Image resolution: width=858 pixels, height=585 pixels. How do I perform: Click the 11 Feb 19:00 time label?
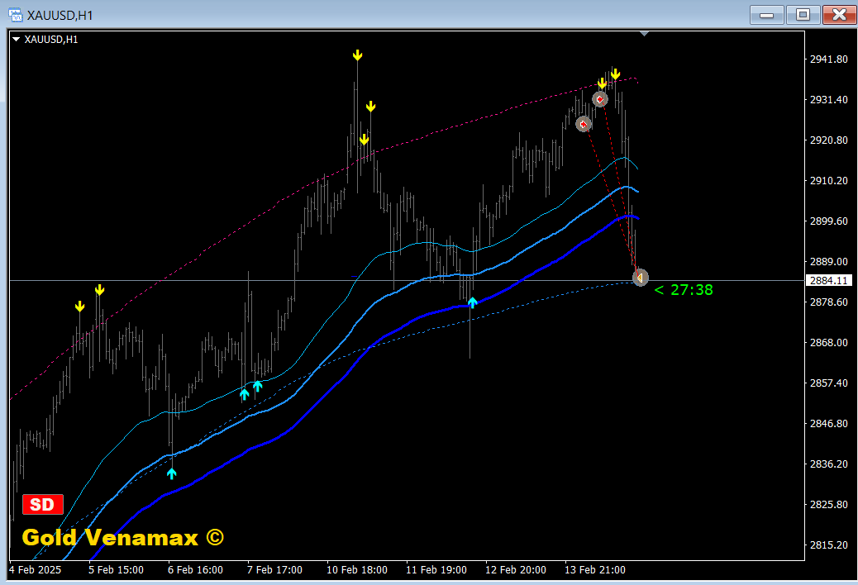436,569
